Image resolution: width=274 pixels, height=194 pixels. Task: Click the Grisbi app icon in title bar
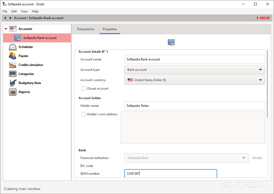click(4, 4)
